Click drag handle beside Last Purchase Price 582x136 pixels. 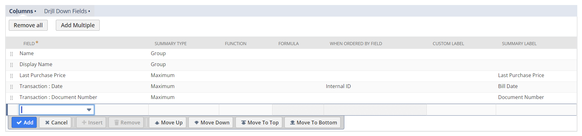coord(12,76)
